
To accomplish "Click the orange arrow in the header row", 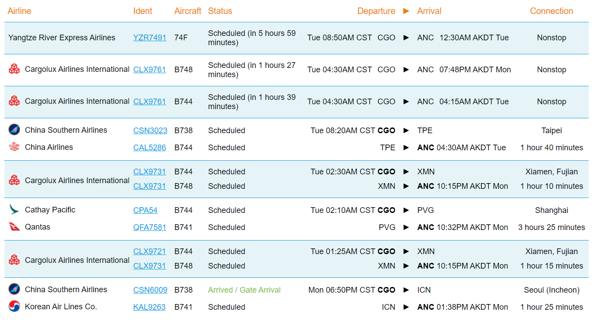I will (406, 11).
